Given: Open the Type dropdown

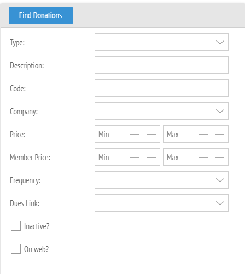Looking at the screenshot, I should pyautogui.click(x=161, y=42).
